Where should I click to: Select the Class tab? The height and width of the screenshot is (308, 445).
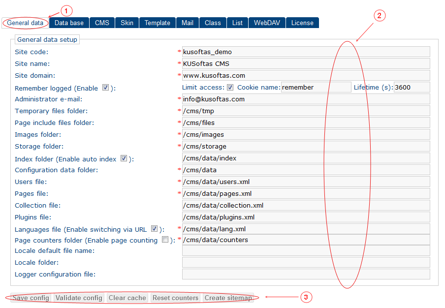coord(213,23)
